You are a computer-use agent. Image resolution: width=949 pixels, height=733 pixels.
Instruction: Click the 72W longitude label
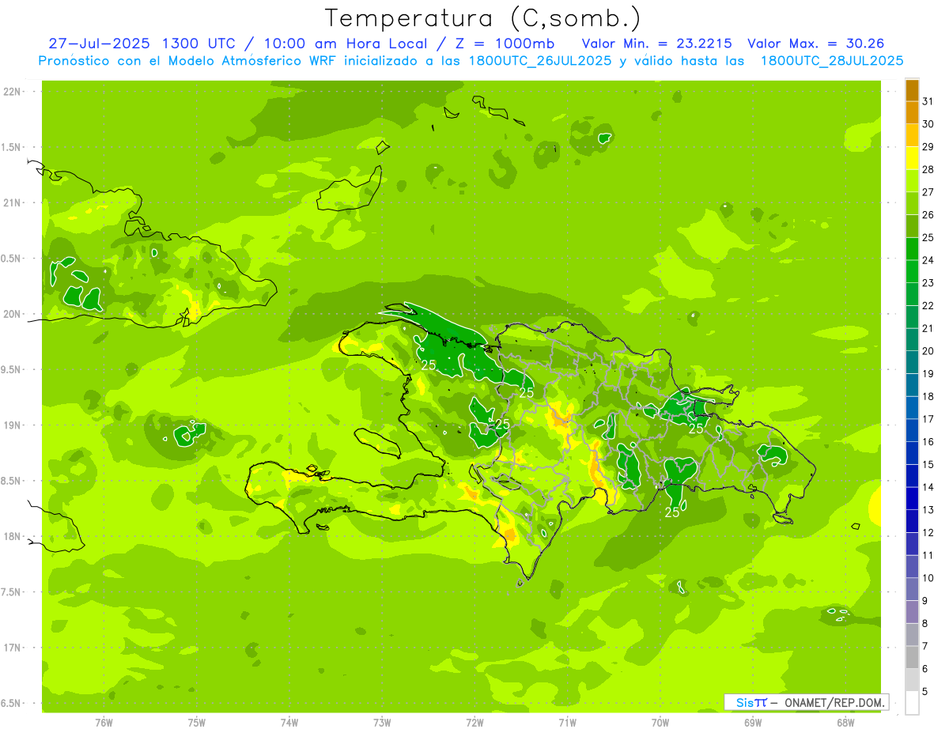(x=475, y=722)
